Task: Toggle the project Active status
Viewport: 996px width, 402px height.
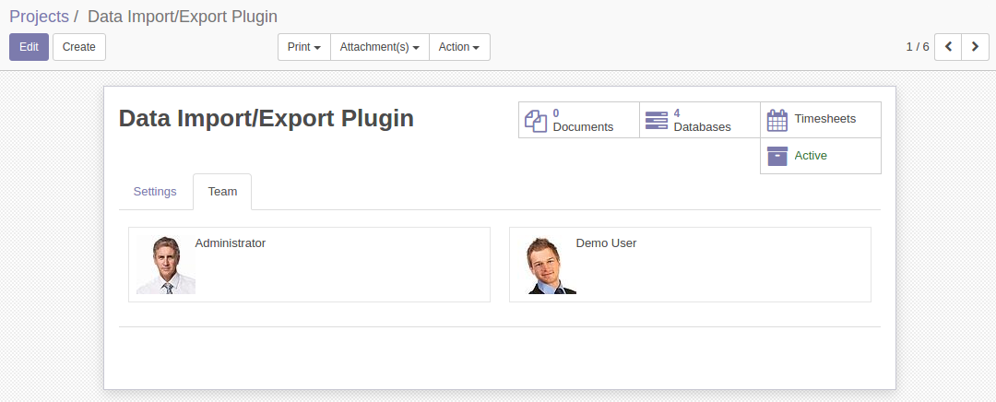Action: coord(821,156)
